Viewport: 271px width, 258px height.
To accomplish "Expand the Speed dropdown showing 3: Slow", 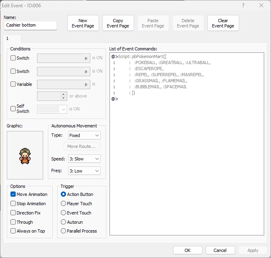I will click(84, 159).
